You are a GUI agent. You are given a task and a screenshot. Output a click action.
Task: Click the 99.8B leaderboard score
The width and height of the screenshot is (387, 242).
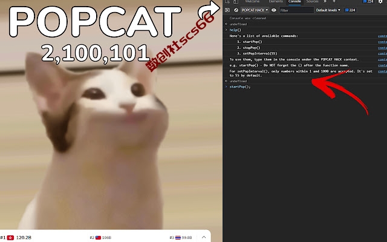(187, 238)
